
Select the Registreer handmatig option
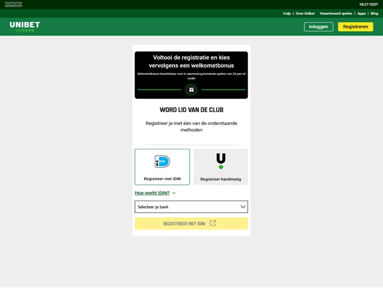pos(221,167)
